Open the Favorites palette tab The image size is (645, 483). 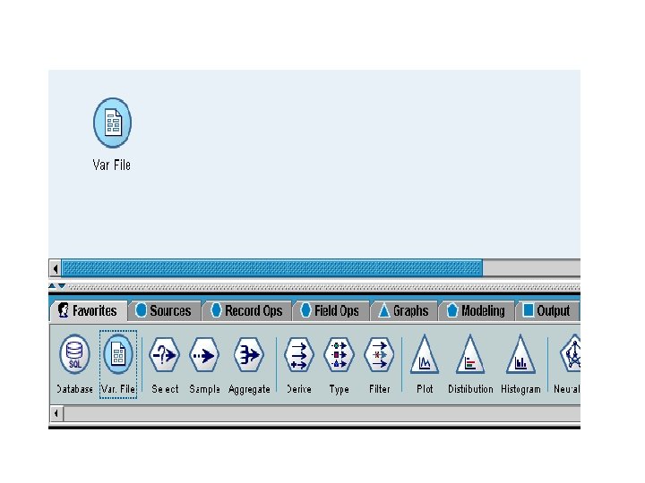pos(88,310)
